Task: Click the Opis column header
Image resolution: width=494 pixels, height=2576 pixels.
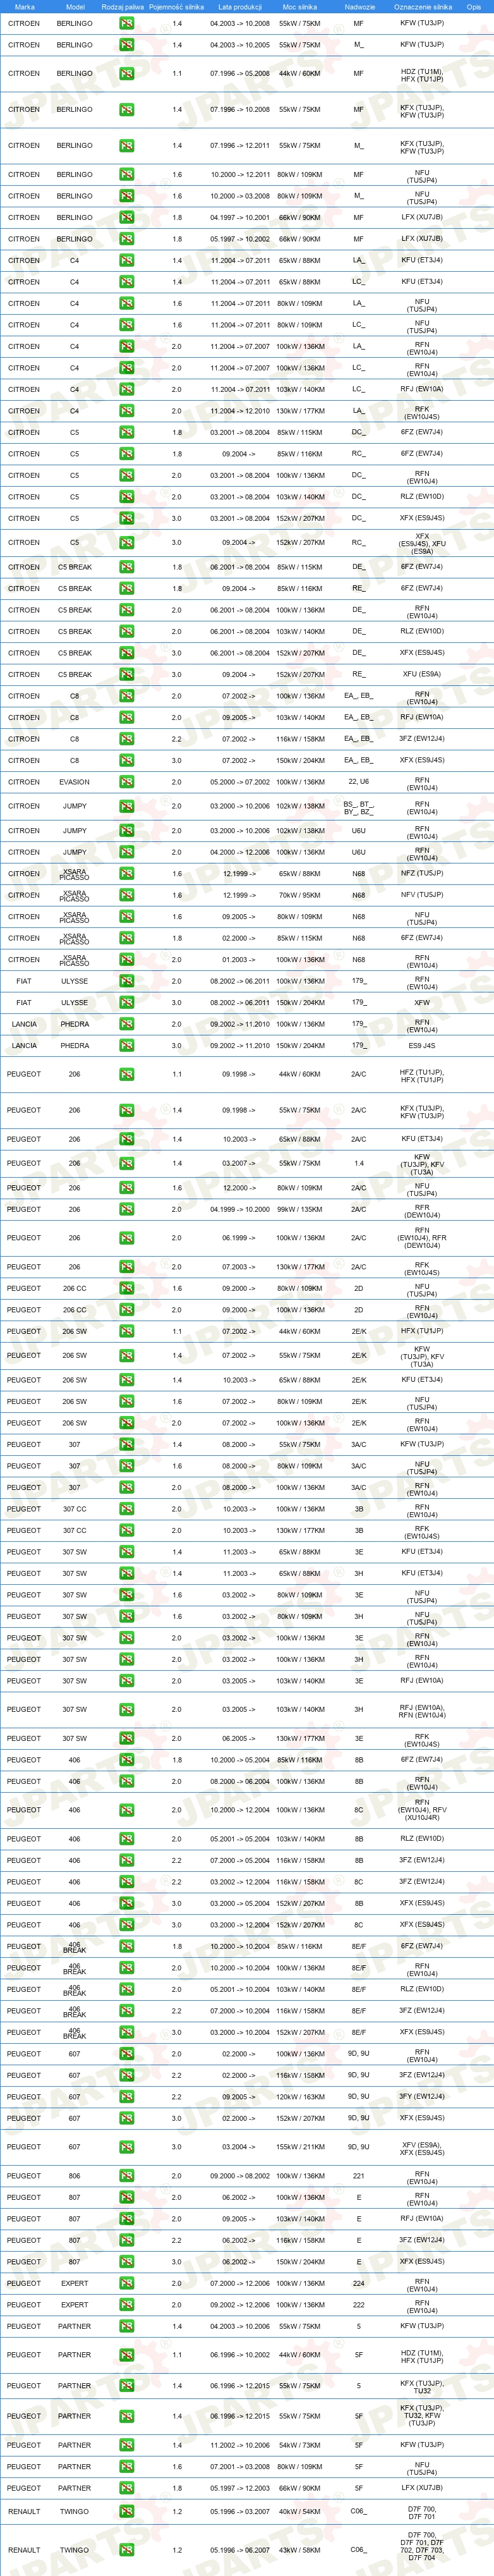Action: (474, 7)
